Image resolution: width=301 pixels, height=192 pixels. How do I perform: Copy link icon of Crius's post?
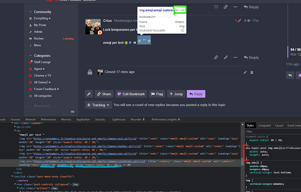pyautogui.click(x=216, y=57)
